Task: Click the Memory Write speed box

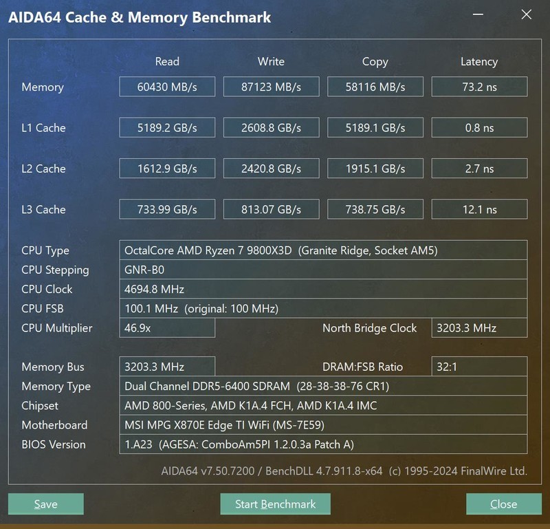Action: pos(271,86)
